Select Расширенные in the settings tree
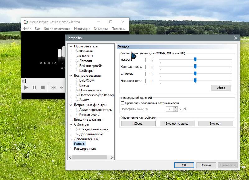This screenshot has height=180, width=249. point(85,149)
